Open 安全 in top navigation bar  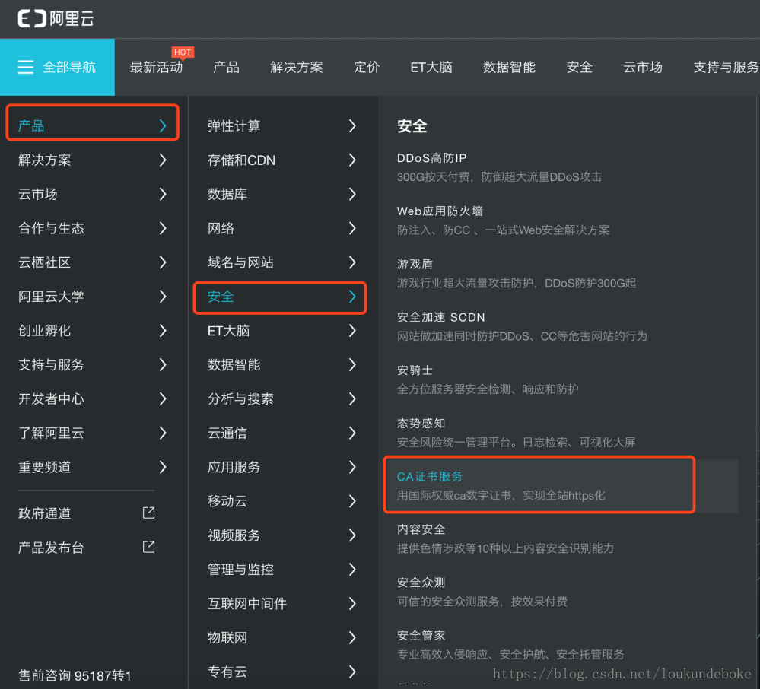click(x=580, y=68)
